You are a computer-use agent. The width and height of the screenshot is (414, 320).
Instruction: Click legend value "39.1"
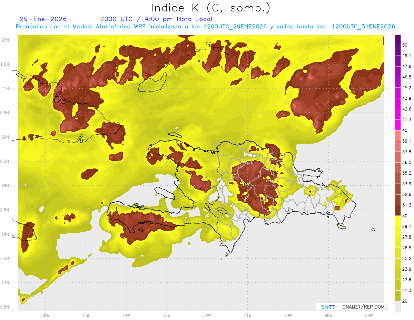407,141
